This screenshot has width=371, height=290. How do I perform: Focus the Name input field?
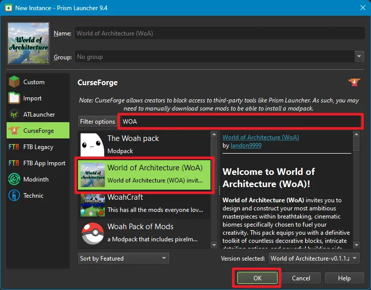pyautogui.click(x=219, y=33)
